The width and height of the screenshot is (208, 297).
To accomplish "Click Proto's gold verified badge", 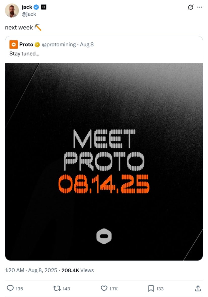I will click(x=37, y=45).
